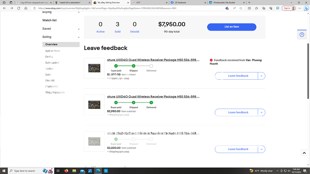This screenshot has width=310, height=174.
Task: Click the List an item button
Action: 232,27
